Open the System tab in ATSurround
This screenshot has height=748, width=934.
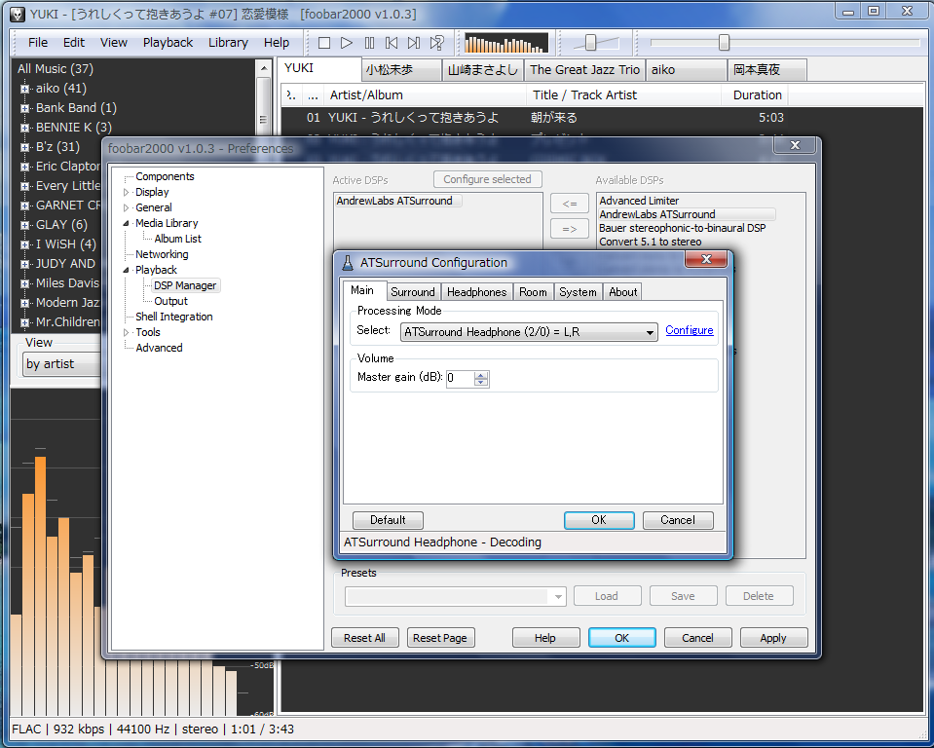(578, 292)
